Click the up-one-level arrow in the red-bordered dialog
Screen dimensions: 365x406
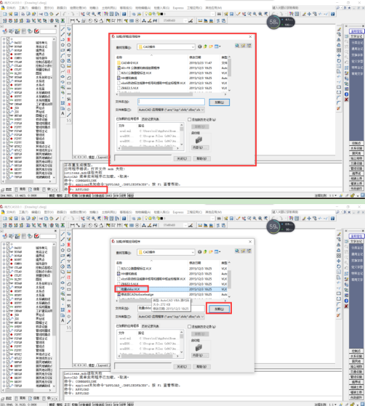point(205,46)
